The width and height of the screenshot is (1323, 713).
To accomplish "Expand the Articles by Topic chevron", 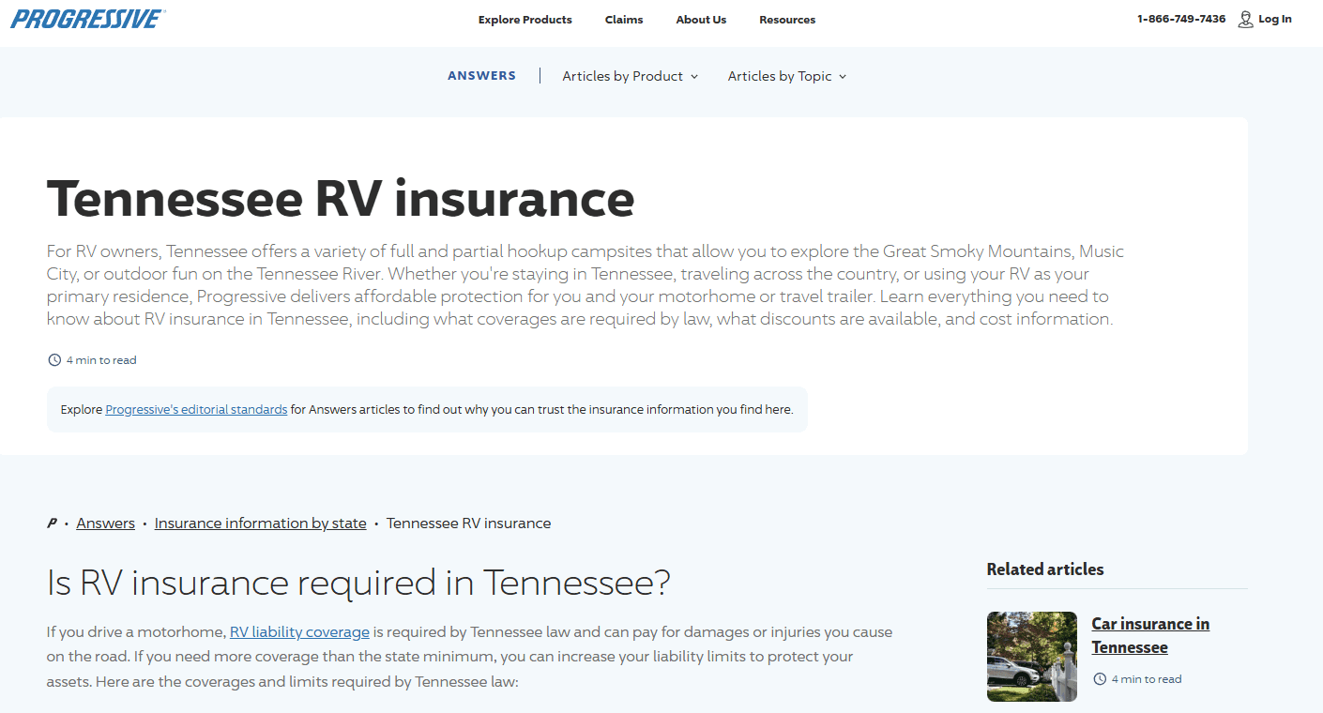I will point(843,77).
